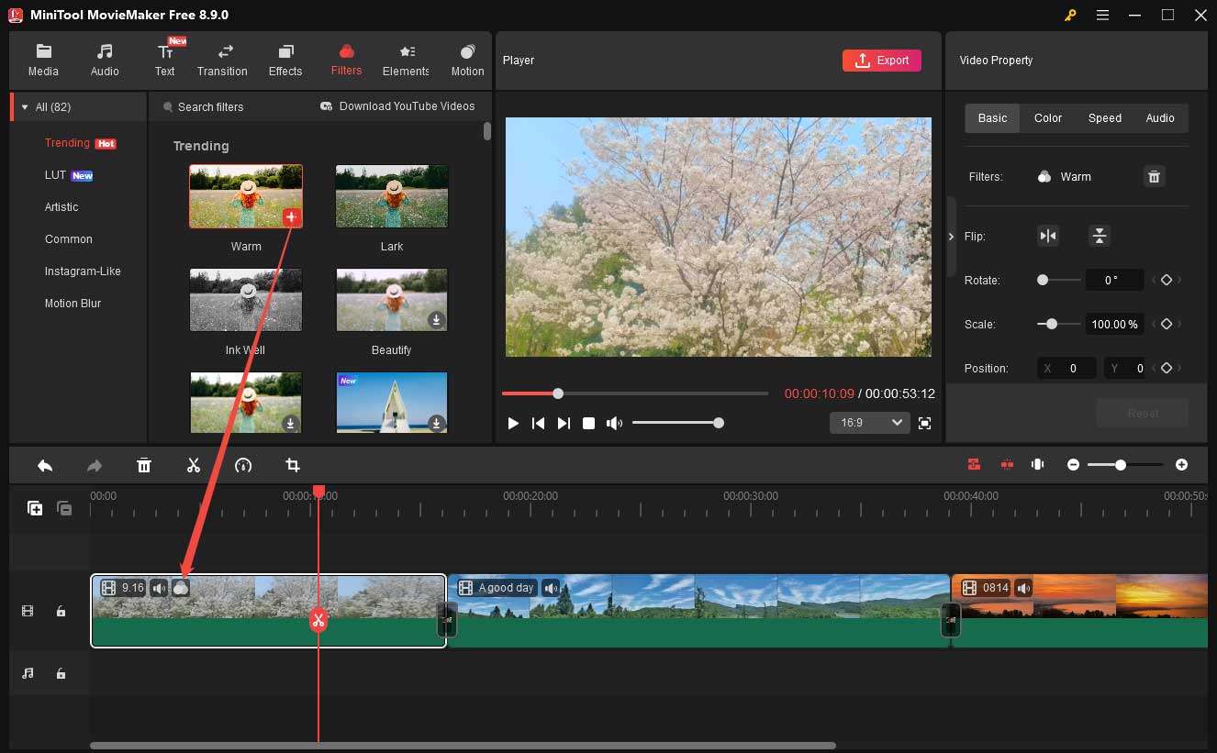Toggle the lock on the video track

tap(61, 611)
